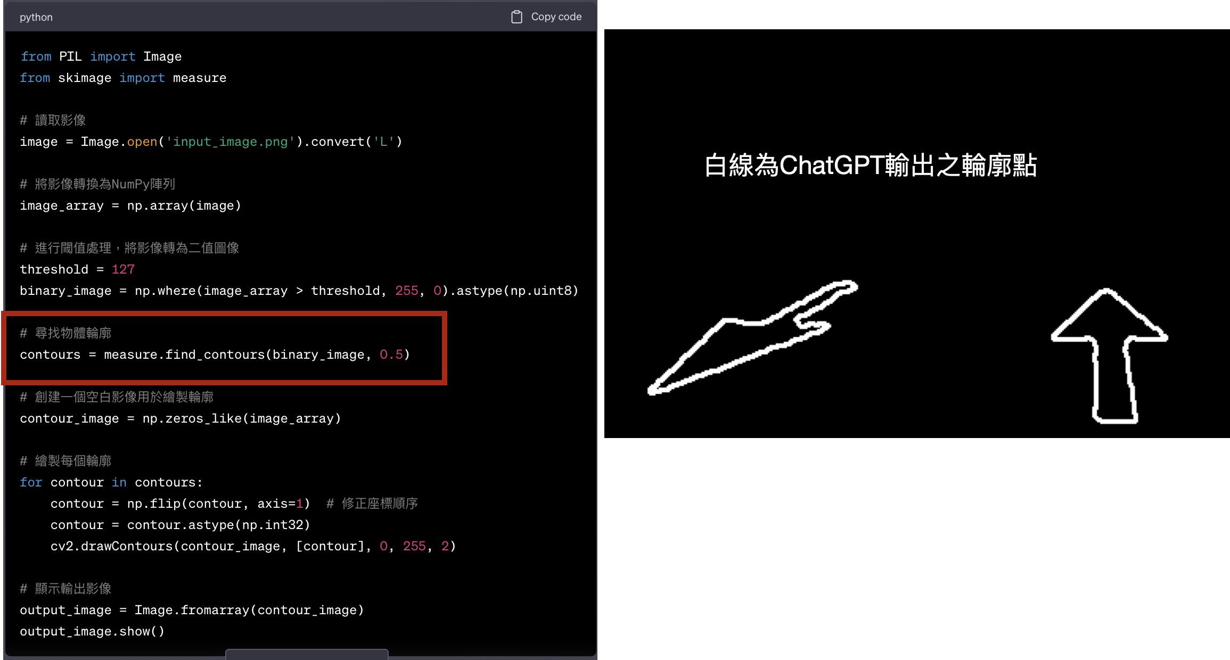Click the 'from PIL import Image' line

tap(101, 56)
